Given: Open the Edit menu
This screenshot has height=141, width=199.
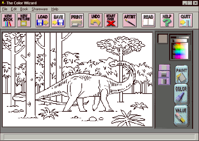Looking at the screenshot, I should coord(14,9).
